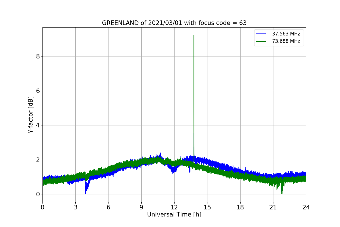
Task: Click y-axis tick label 4
Action: point(38,125)
